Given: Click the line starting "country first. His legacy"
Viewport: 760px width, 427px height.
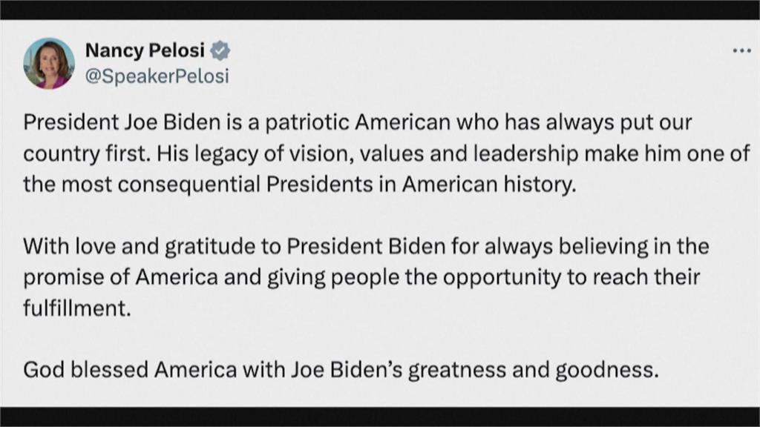Looking at the screenshot, I should point(386,154).
